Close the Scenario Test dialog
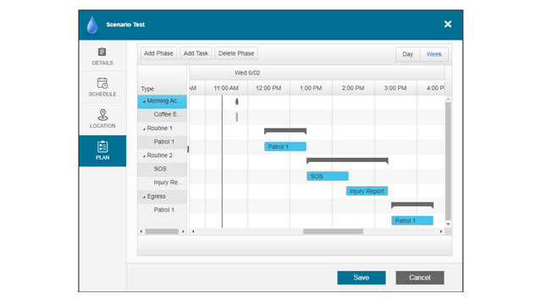542x304 pixels. (448, 24)
